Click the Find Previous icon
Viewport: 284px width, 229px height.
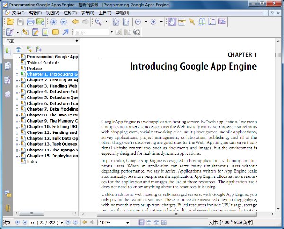coord(119,32)
